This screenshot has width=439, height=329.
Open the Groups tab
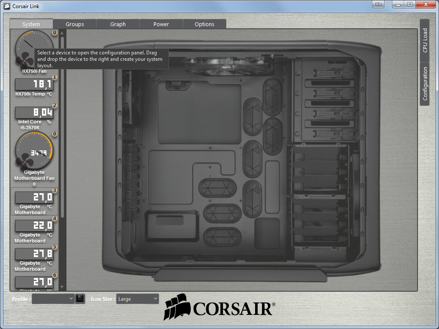tap(75, 24)
